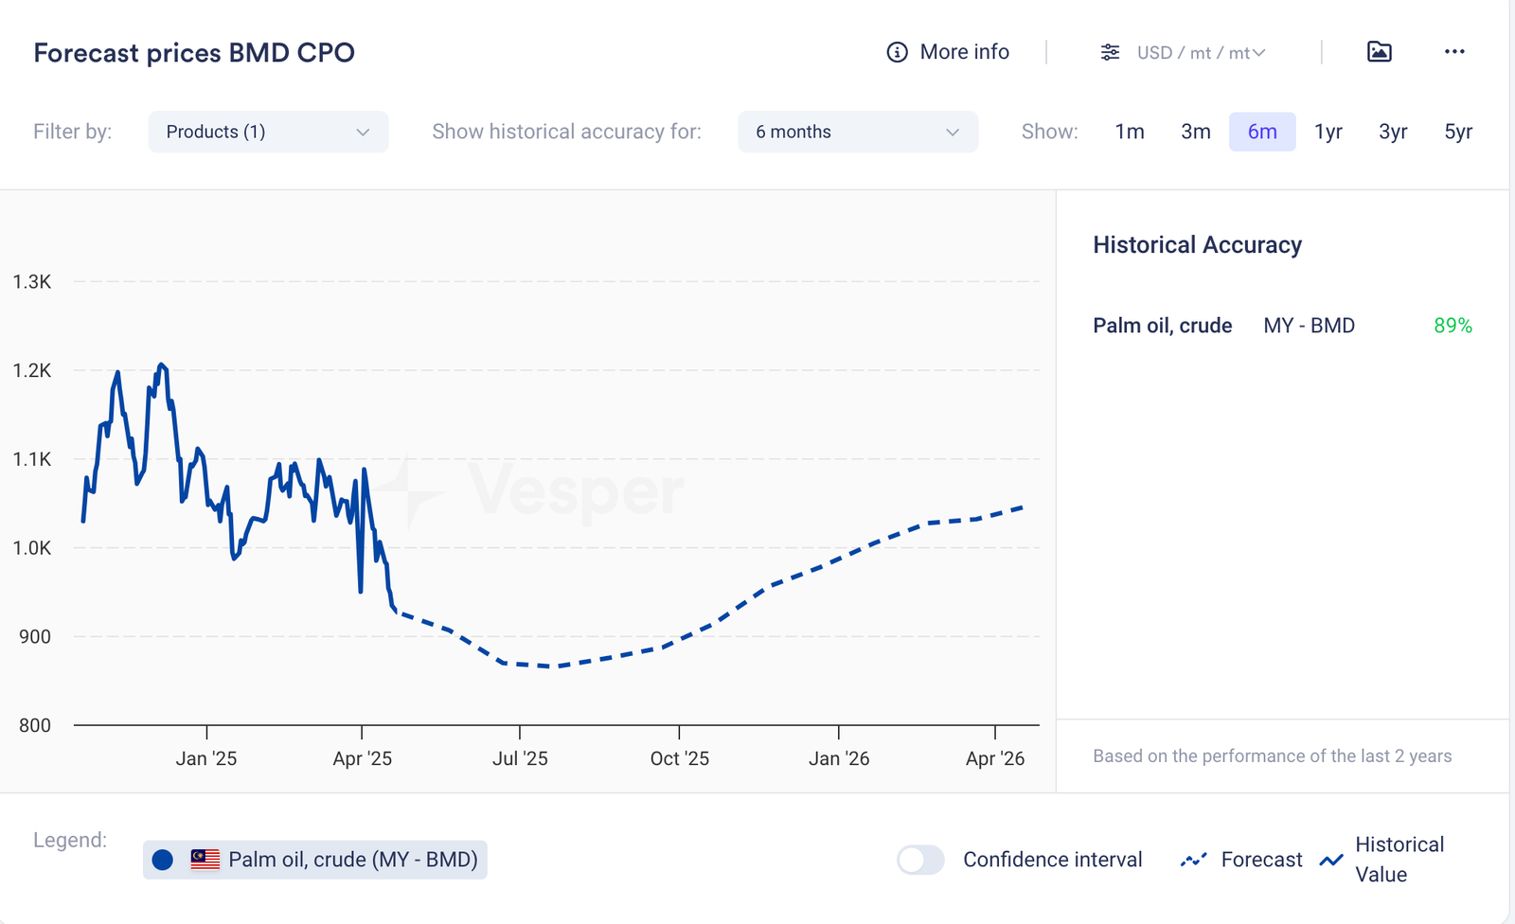Show the 1yr time range
Viewport: 1515px width, 924px height.
coord(1328,132)
